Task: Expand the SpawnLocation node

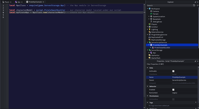Action: pyautogui.click(x=149, y=16)
